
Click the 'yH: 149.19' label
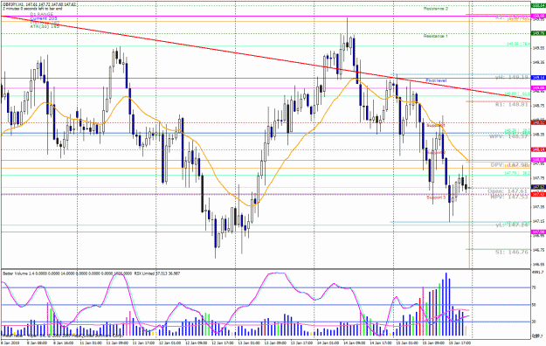(512, 78)
